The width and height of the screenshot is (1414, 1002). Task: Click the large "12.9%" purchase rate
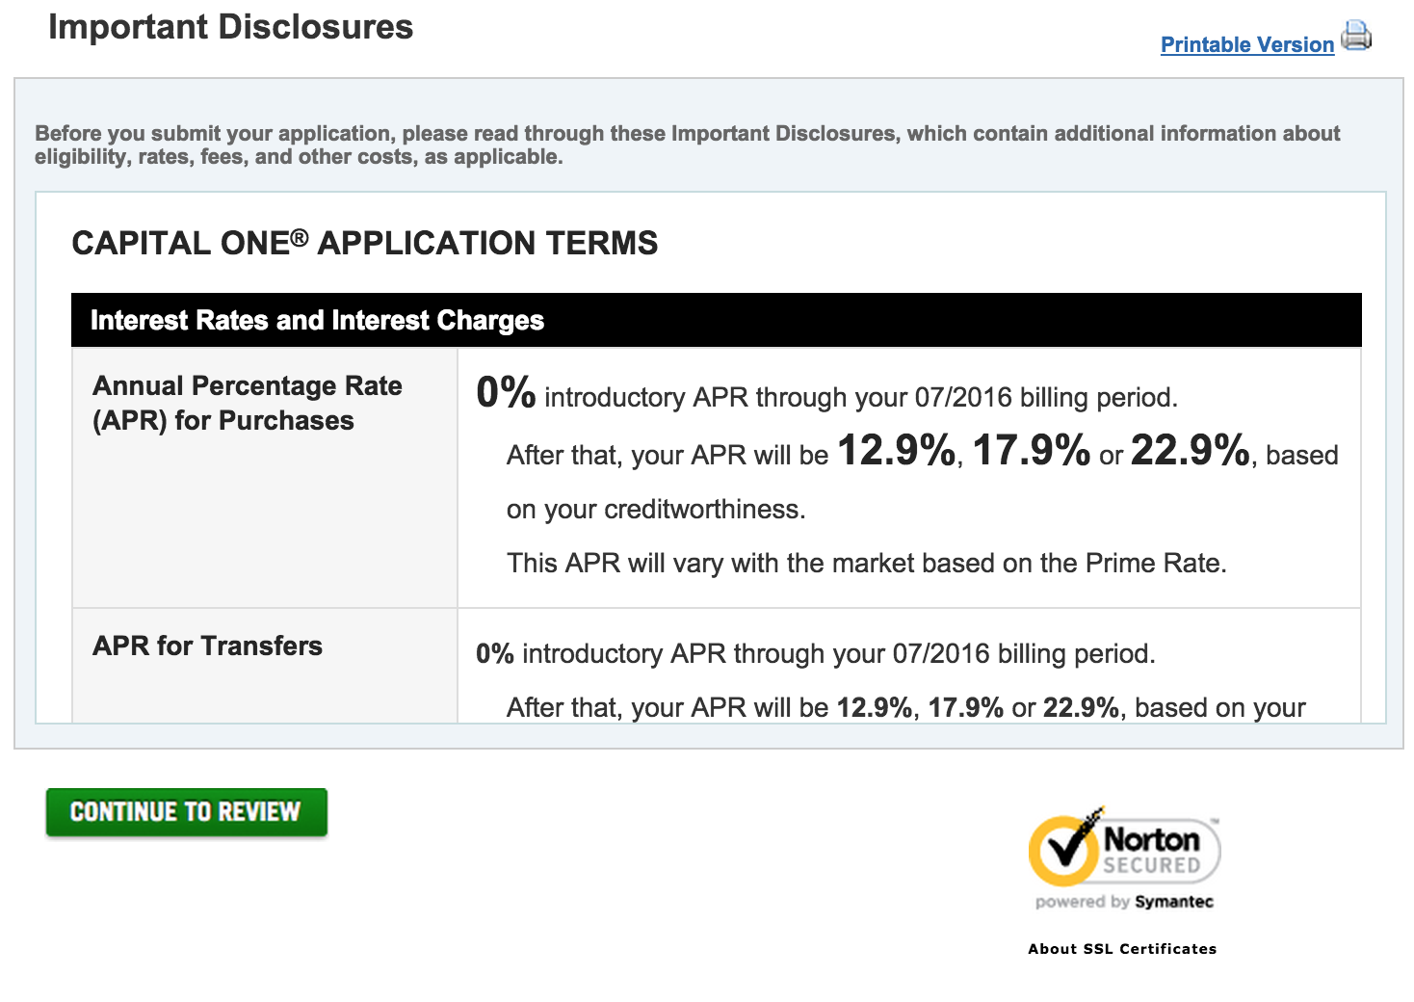[897, 450]
